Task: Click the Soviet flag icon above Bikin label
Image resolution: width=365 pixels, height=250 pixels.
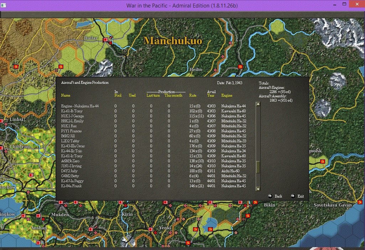Action: pyautogui.click(x=255, y=202)
